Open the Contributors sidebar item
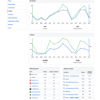100x100 pixels. pyautogui.click(x=12, y=4)
